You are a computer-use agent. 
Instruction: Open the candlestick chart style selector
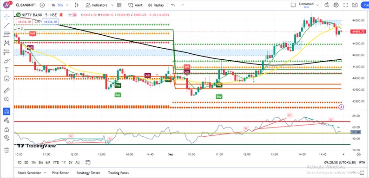click(76, 5)
